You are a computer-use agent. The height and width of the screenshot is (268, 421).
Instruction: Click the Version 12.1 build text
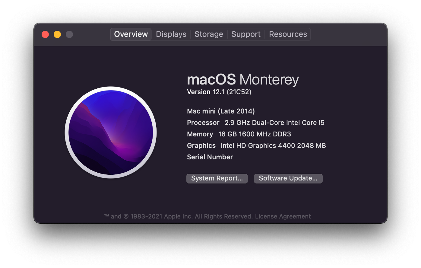pyautogui.click(x=219, y=92)
